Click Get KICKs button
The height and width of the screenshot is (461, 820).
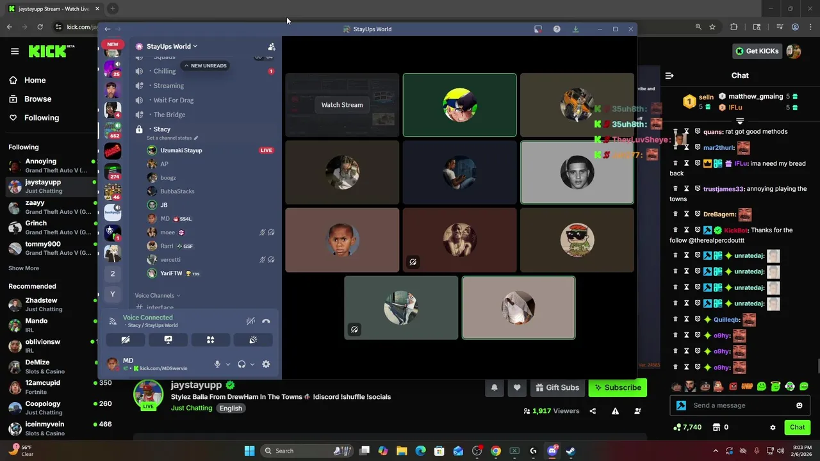pyautogui.click(x=757, y=51)
